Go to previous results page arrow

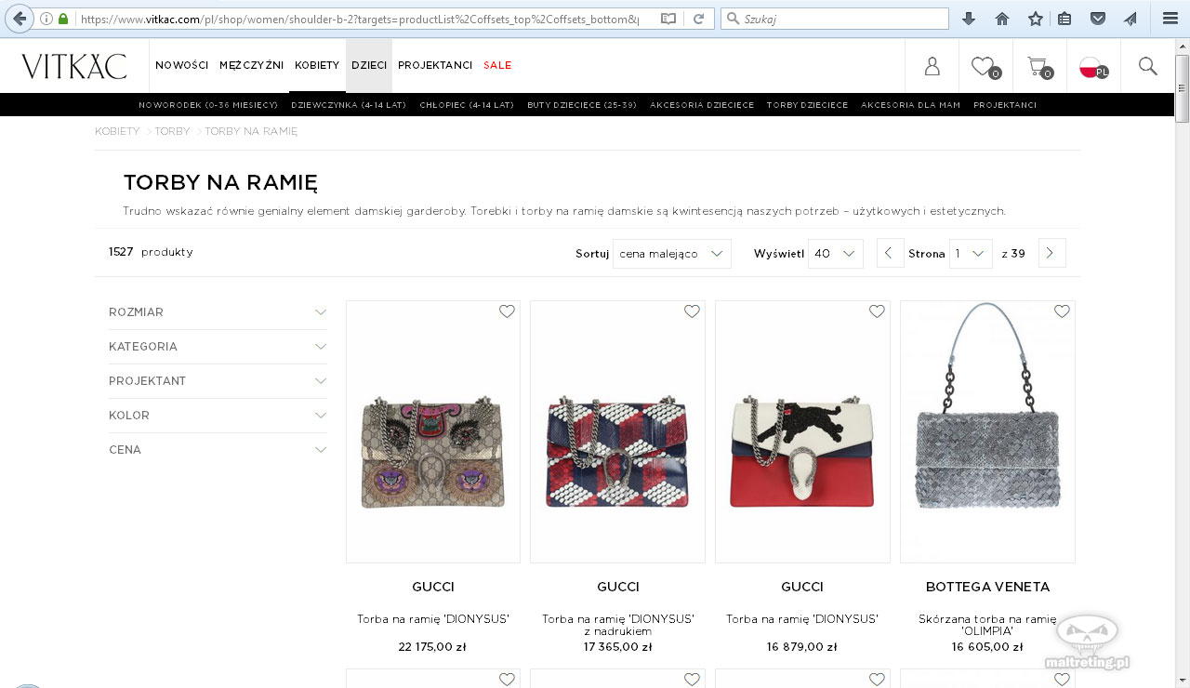[890, 254]
